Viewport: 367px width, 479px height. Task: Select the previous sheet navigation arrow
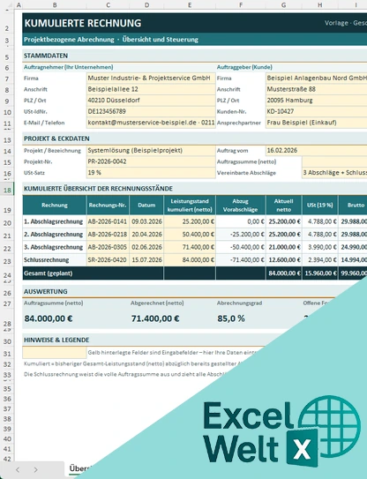click(x=18, y=469)
